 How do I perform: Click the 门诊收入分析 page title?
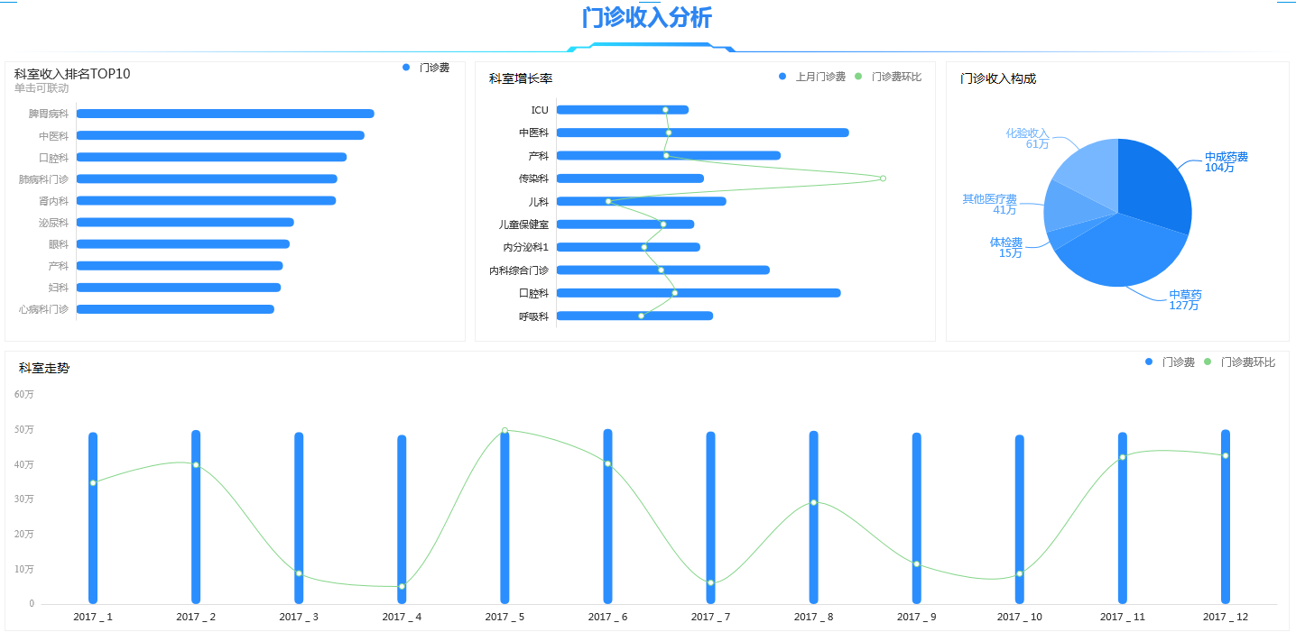[x=647, y=17]
